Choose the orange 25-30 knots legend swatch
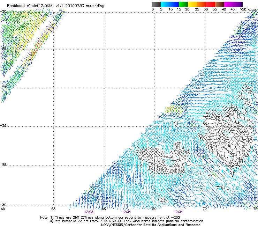Screen dimensions: 258x227 tap(202, 4)
